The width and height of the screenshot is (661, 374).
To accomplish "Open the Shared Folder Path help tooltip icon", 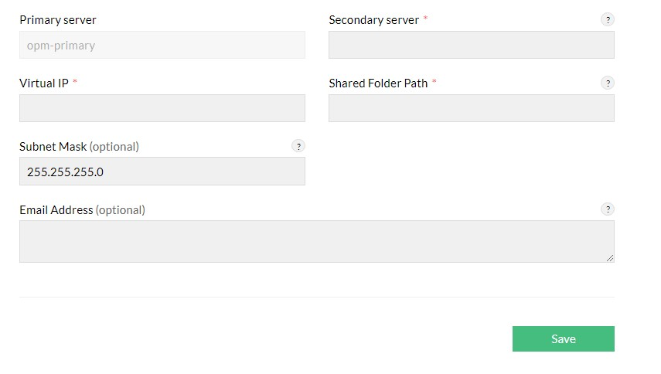I will point(608,83).
